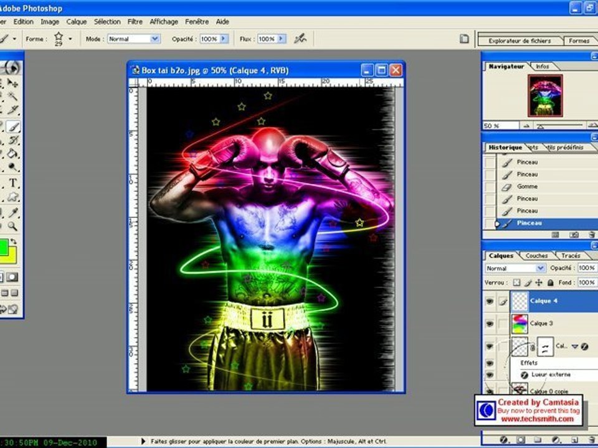Switch to the Tracés tab

coord(571,256)
